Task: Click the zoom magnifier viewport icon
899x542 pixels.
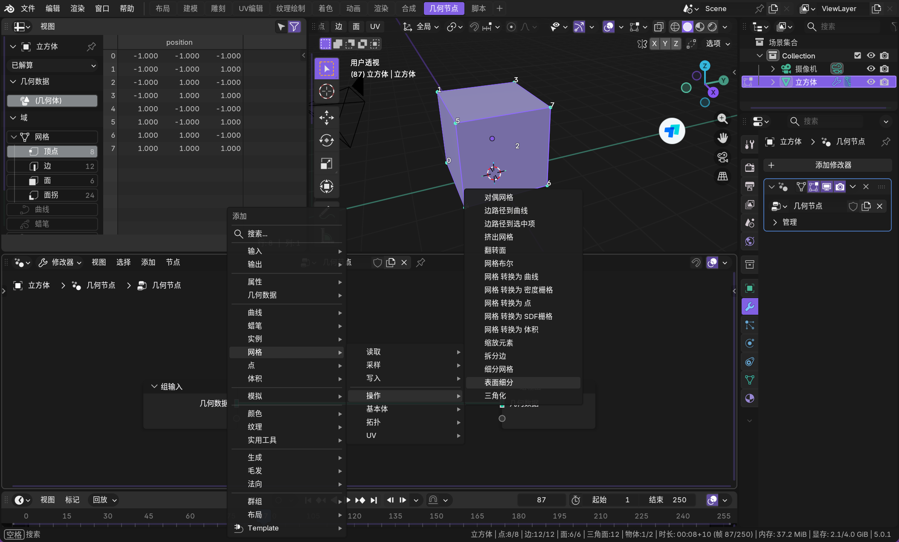Action: point(722,119)
